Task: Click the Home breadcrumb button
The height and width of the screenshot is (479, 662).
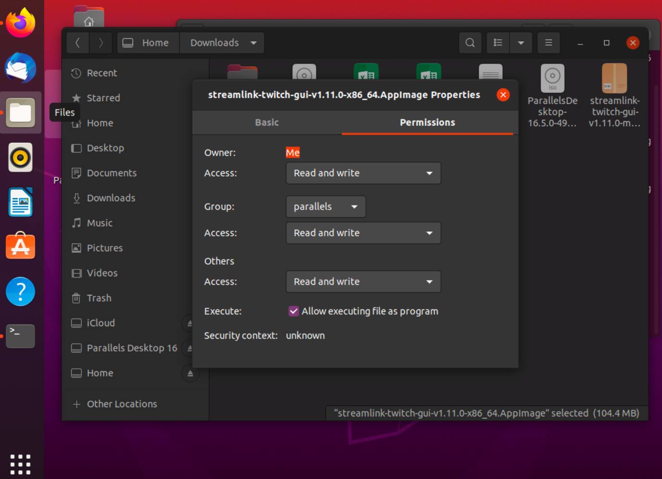Action: (147, 43)
